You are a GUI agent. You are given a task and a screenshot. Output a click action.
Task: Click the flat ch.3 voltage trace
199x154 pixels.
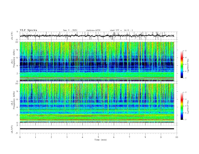point(97,129)
